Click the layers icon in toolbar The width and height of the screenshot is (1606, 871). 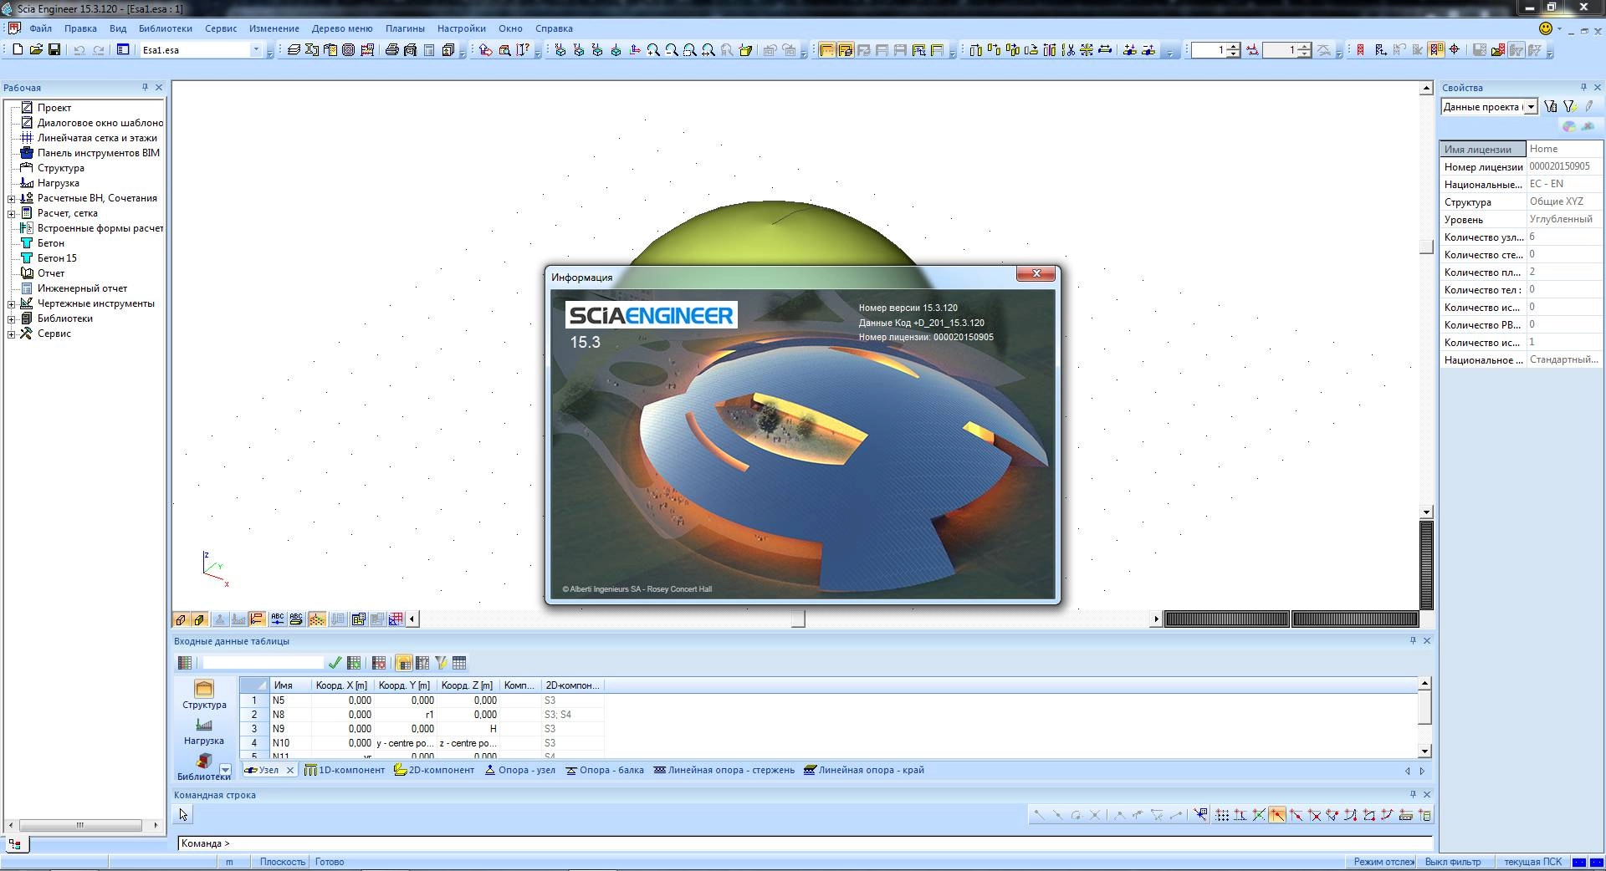294,50
